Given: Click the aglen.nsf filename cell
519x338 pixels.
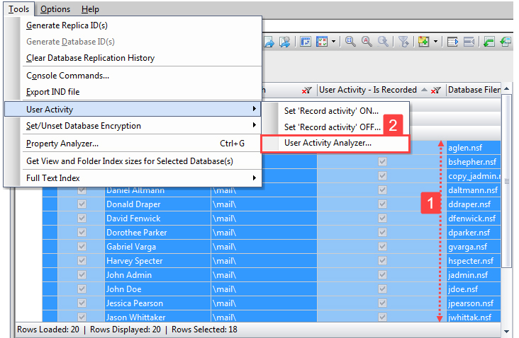Looking at the screenshot, I should click(474, 148).
